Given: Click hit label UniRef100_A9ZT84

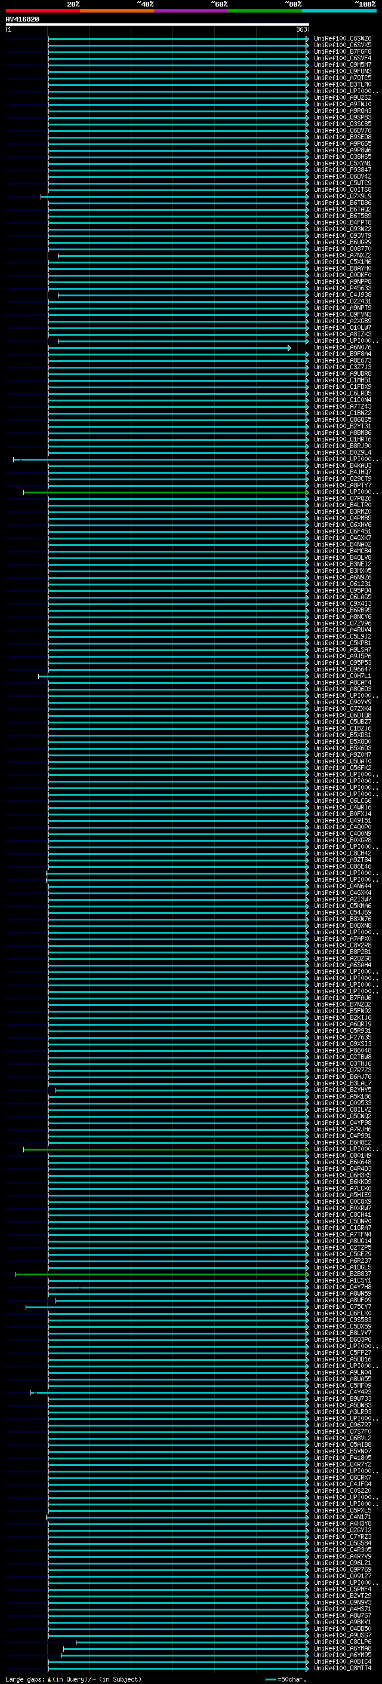Looking at the screenshot, I should (x=343, y=860).
